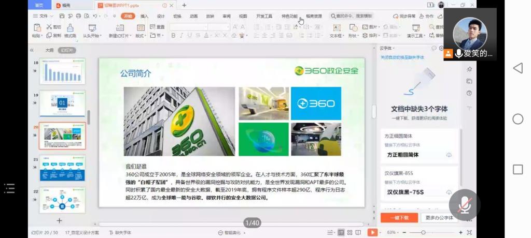Select slide 21 thumbnail
Viewport: 531px width, 238px height.
point(62,168)
